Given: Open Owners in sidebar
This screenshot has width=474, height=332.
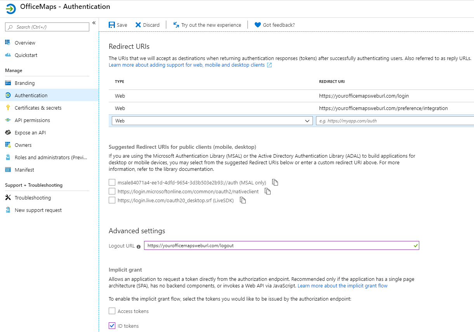Looking at the screenshot, I should click(x=23, y=145).
